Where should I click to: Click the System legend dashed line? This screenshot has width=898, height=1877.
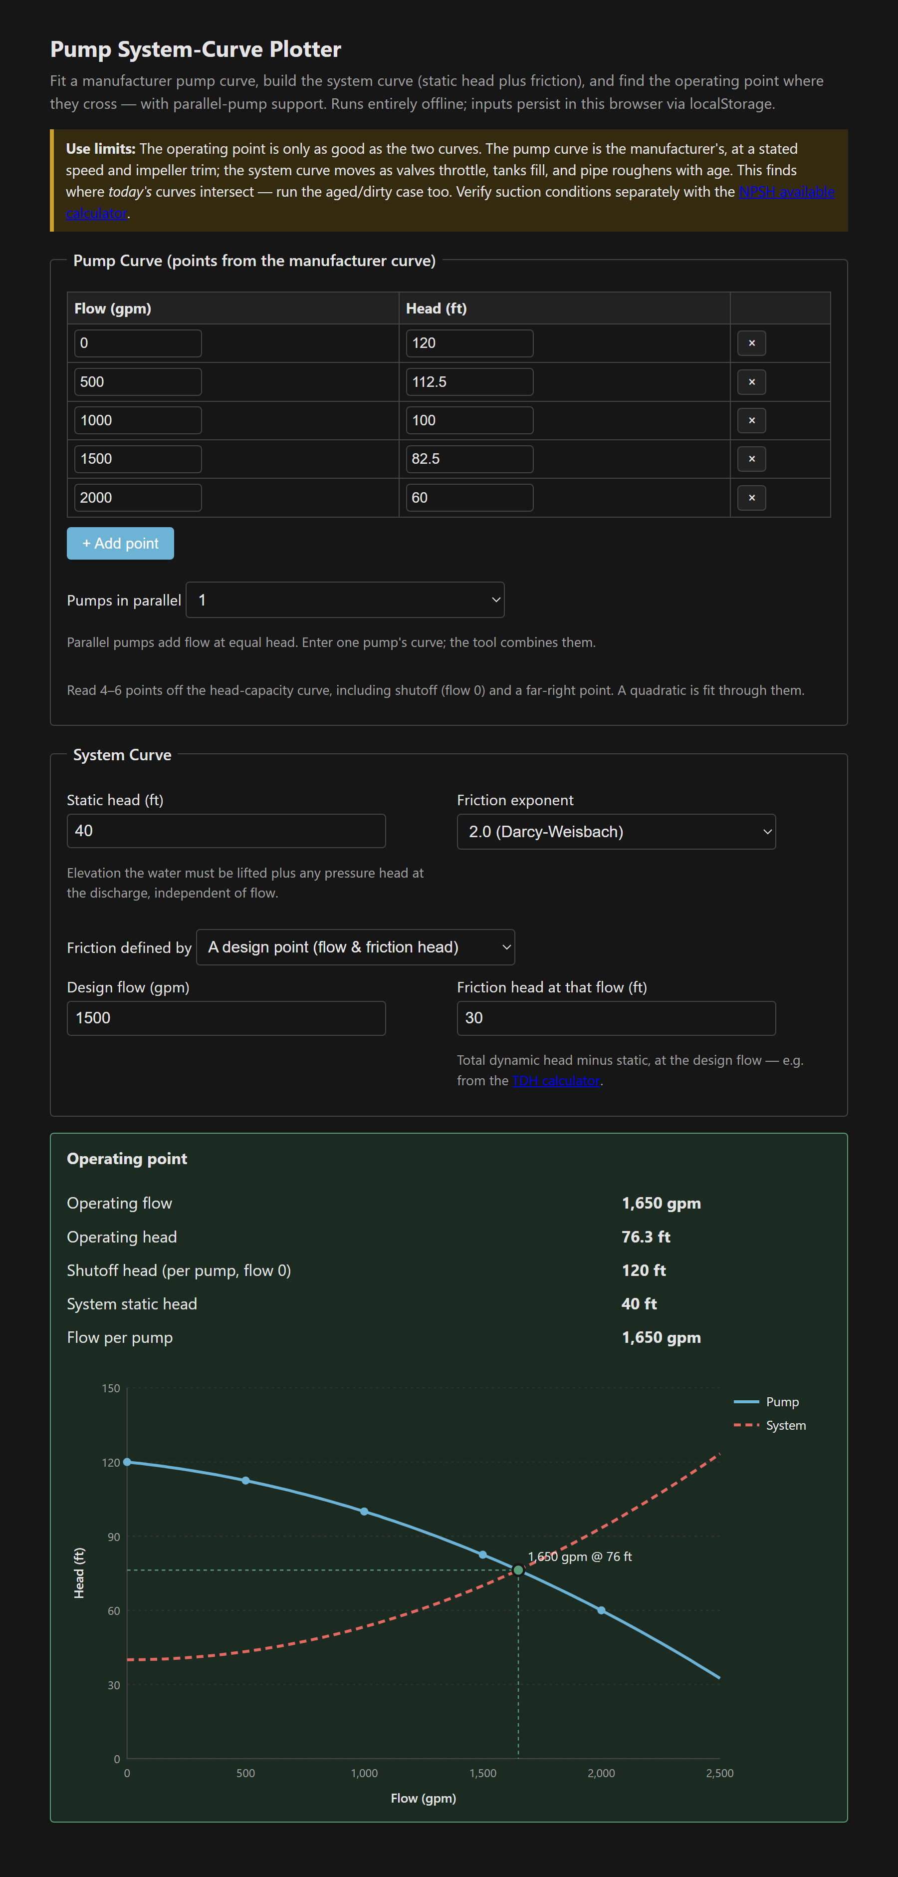click(746, 1425)
